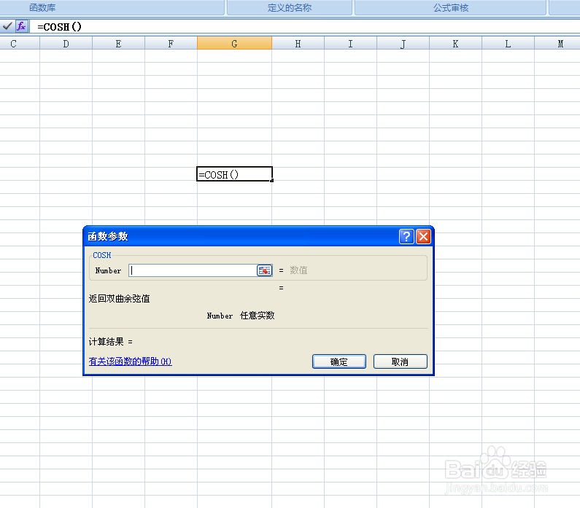580x508 pixels.
Task: Click the 返回双曲余弦值 description text
Action: click(120, 299)
